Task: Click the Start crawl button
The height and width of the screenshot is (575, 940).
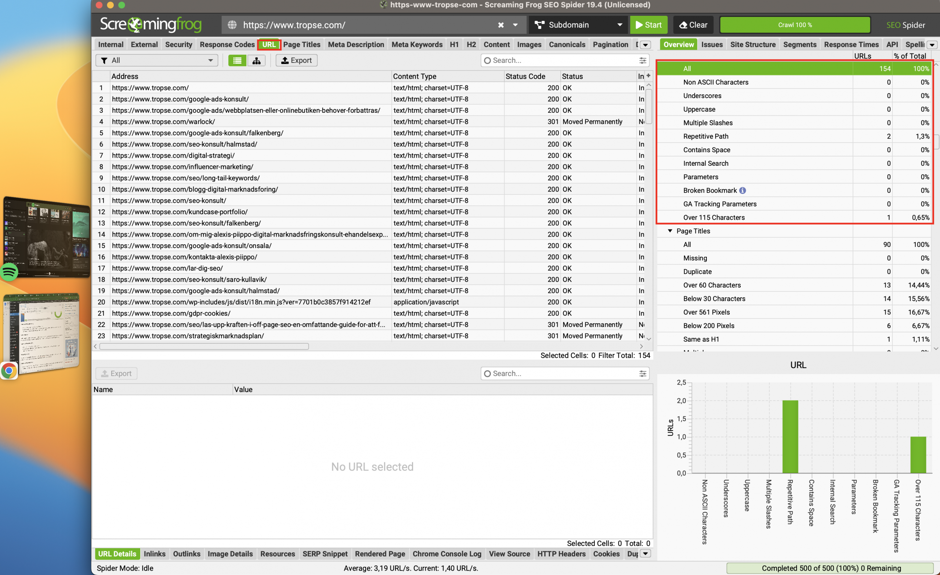Action: tap(648, 25)
